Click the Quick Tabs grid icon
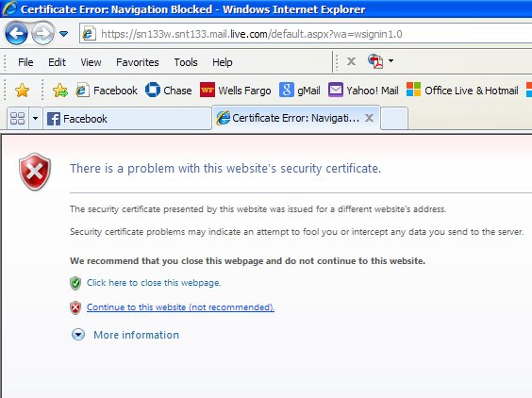 pos(18,119)
